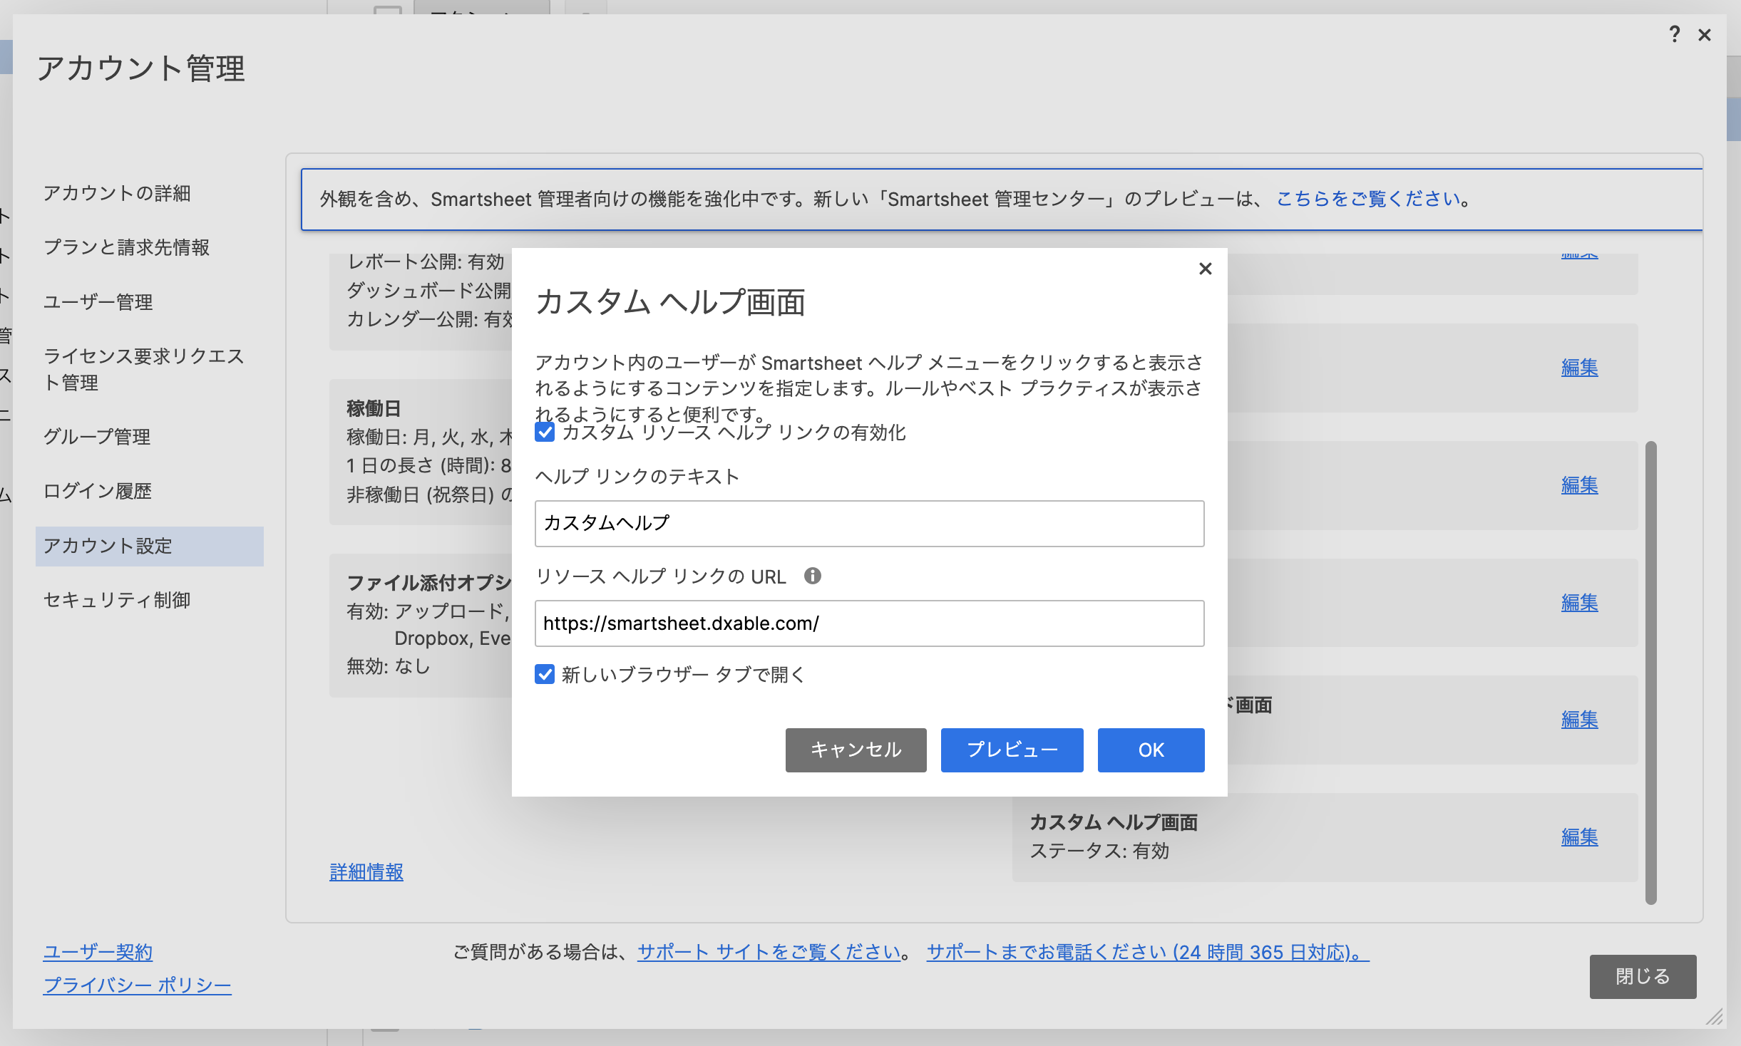Image resolution: width=1741 pixels, height=1046 pixels.
Task: Close the アカウント管理 window with X
Action: pos(1705,35)
